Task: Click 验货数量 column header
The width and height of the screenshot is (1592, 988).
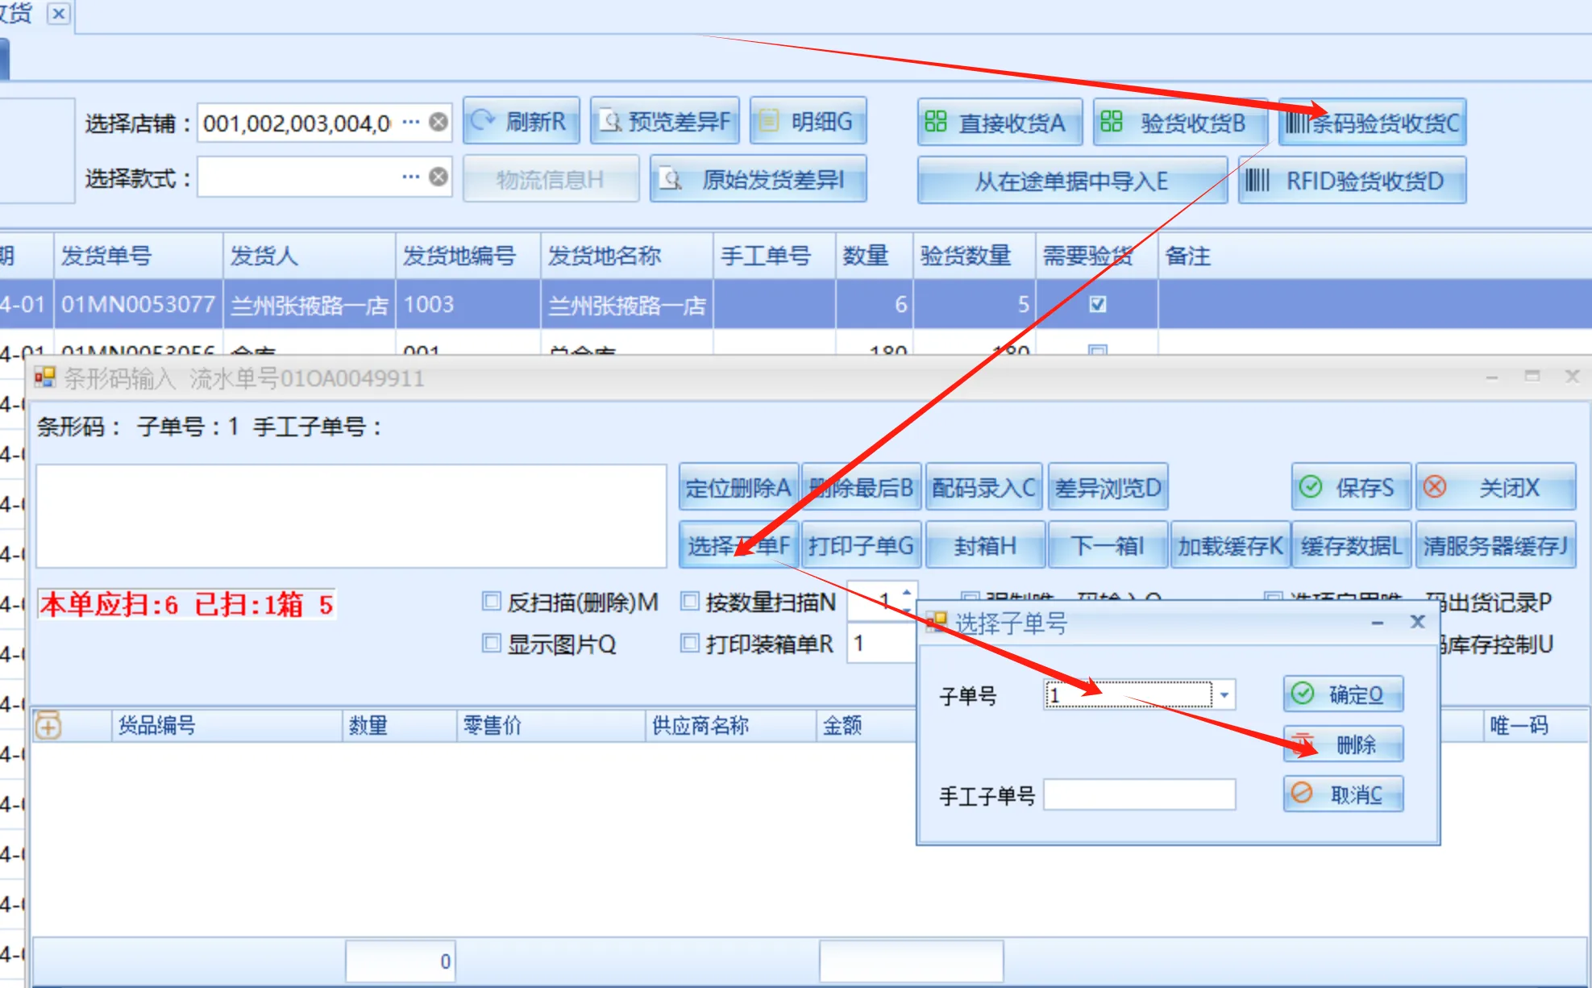Action: [x=973, y=256]
